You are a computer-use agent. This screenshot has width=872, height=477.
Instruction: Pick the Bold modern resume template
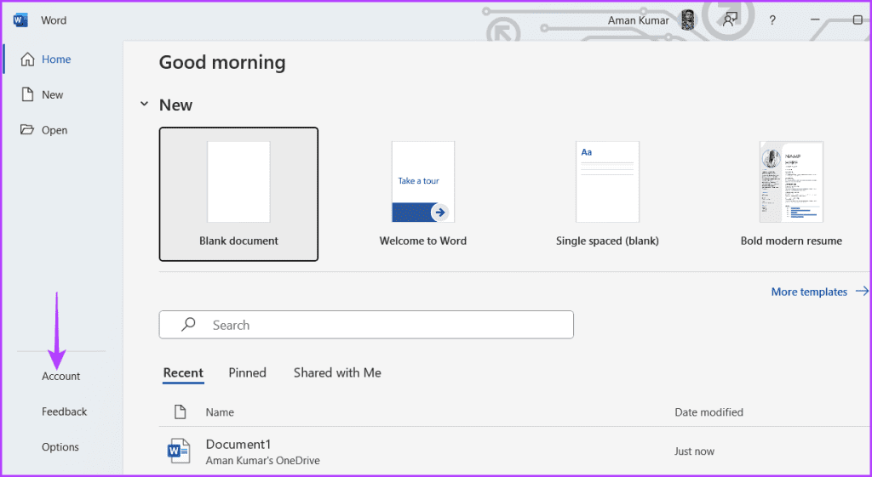pos(791,195)
